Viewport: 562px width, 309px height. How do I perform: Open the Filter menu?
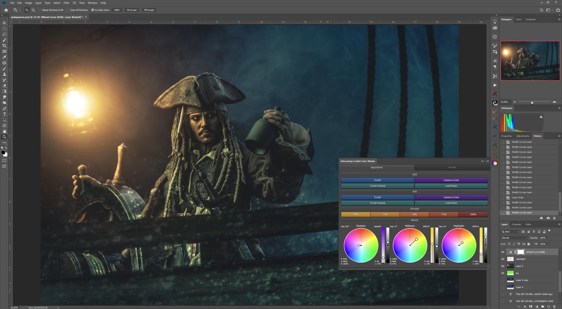click(66, 3)
